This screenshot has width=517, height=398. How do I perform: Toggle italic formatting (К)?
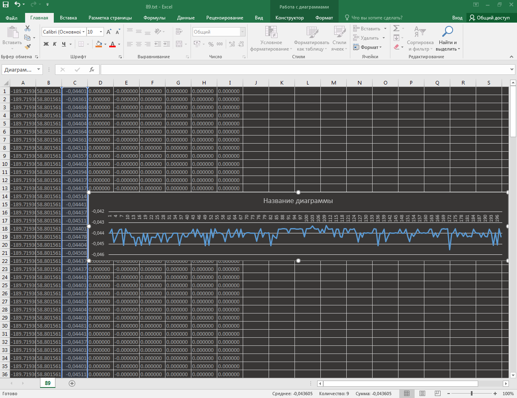click(55, 44)
